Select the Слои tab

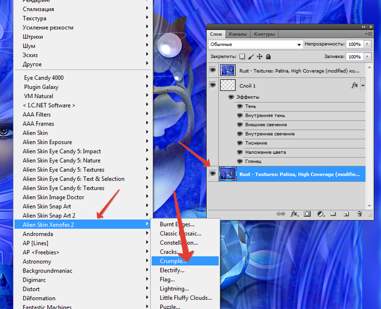point(216,34)
